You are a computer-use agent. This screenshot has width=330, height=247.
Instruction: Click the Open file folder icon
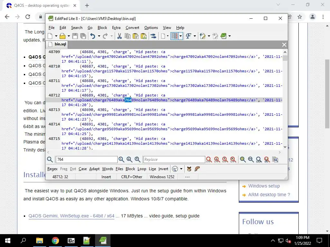coord(63,36)
